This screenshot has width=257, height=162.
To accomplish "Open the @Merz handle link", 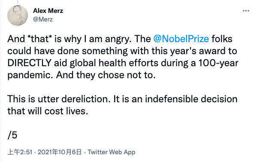I will 43,19.
